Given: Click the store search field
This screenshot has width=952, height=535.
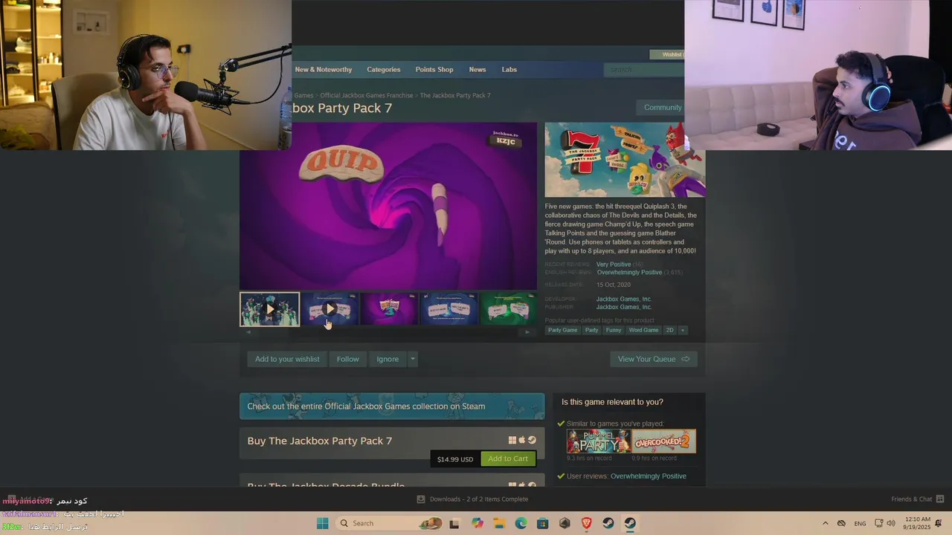Looking at the screenshot, I should tap(644, 70).
